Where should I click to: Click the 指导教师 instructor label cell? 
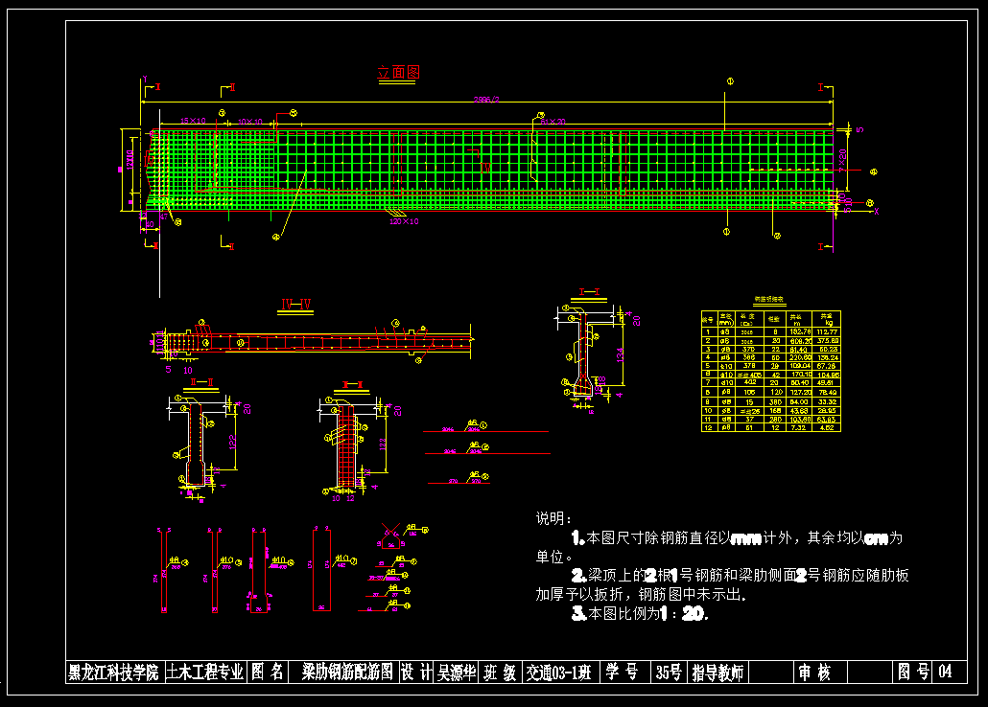point(717,673)
